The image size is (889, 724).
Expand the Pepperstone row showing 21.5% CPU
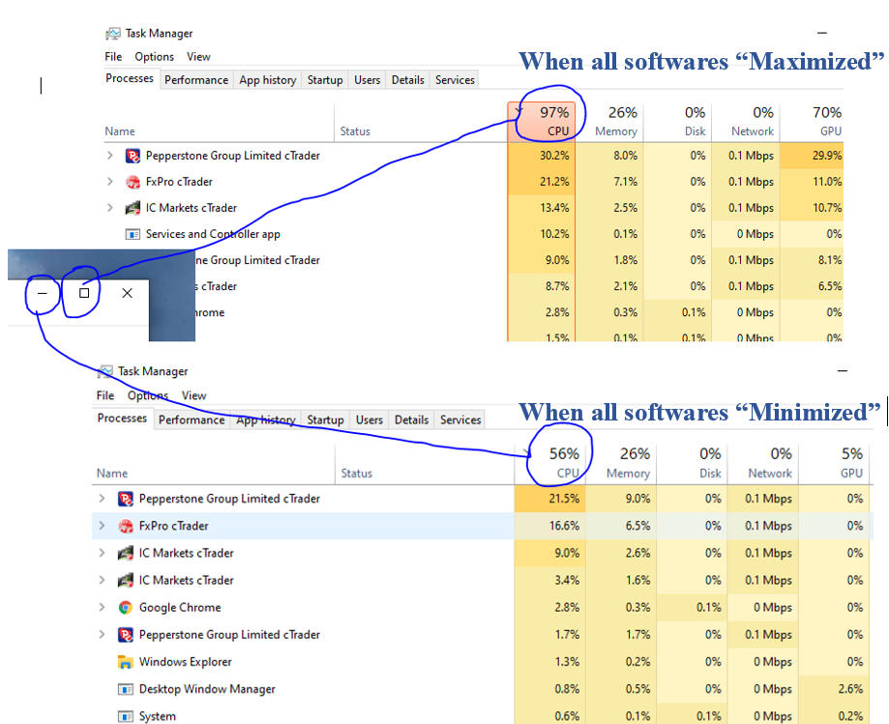(x=102, y=499)
